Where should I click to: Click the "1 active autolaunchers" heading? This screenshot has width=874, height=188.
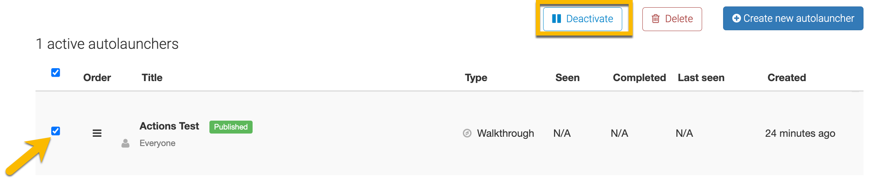[x=107, y=44]
